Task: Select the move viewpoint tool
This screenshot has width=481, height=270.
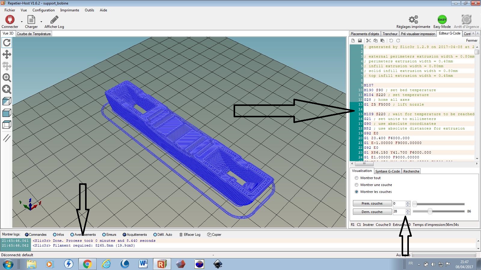Action: tap(7, 54)
